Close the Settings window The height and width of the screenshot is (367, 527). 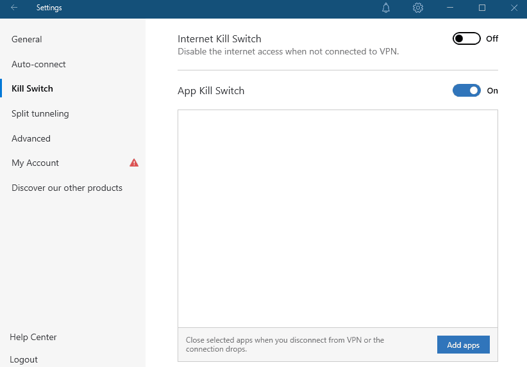(x=514, y=8)
